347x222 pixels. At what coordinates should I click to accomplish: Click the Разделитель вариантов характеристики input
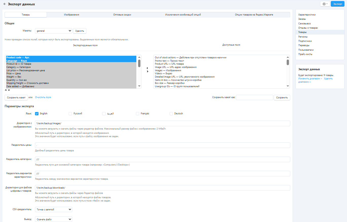(162, 174)
